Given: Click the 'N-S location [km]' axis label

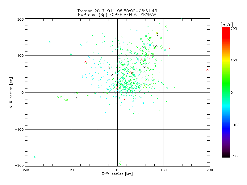Looking at the screenshot, I should point(11,93).
